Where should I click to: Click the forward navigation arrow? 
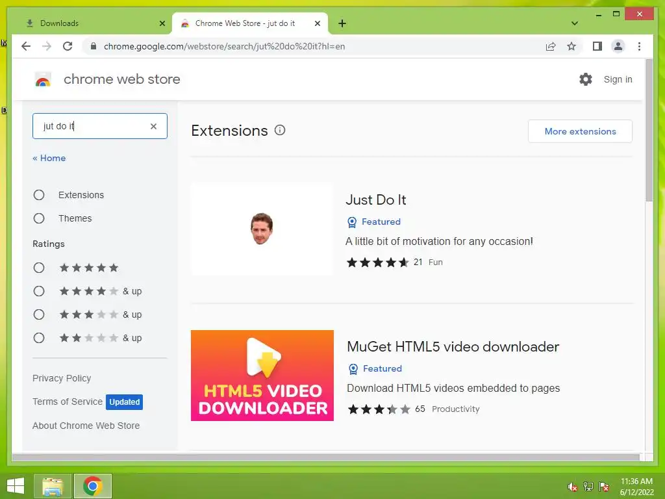pos(47,46)
